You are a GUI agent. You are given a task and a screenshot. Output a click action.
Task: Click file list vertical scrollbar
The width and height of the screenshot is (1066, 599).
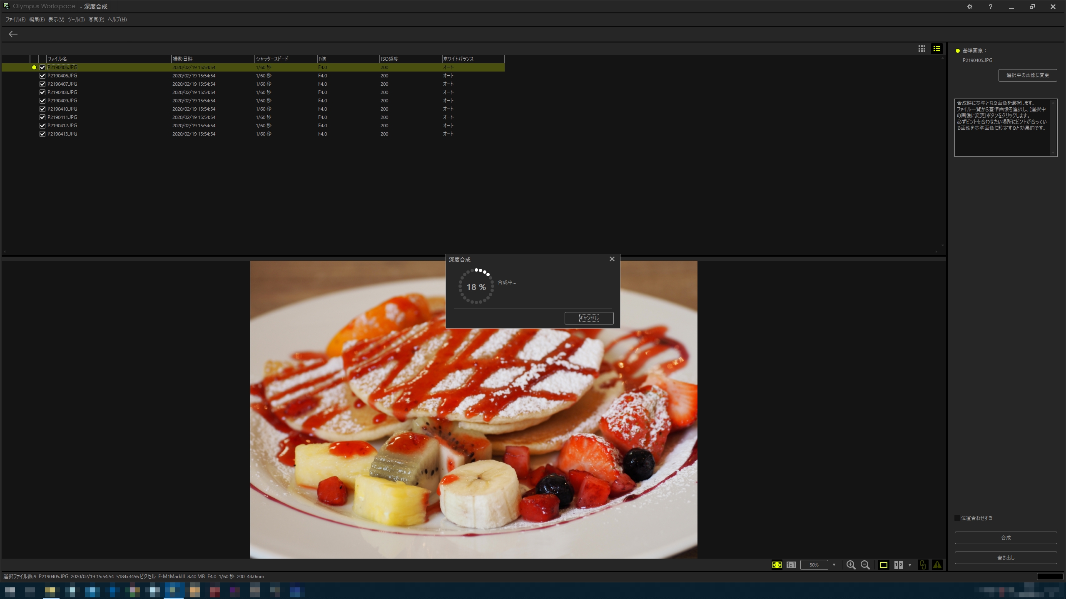pos(943,152)
